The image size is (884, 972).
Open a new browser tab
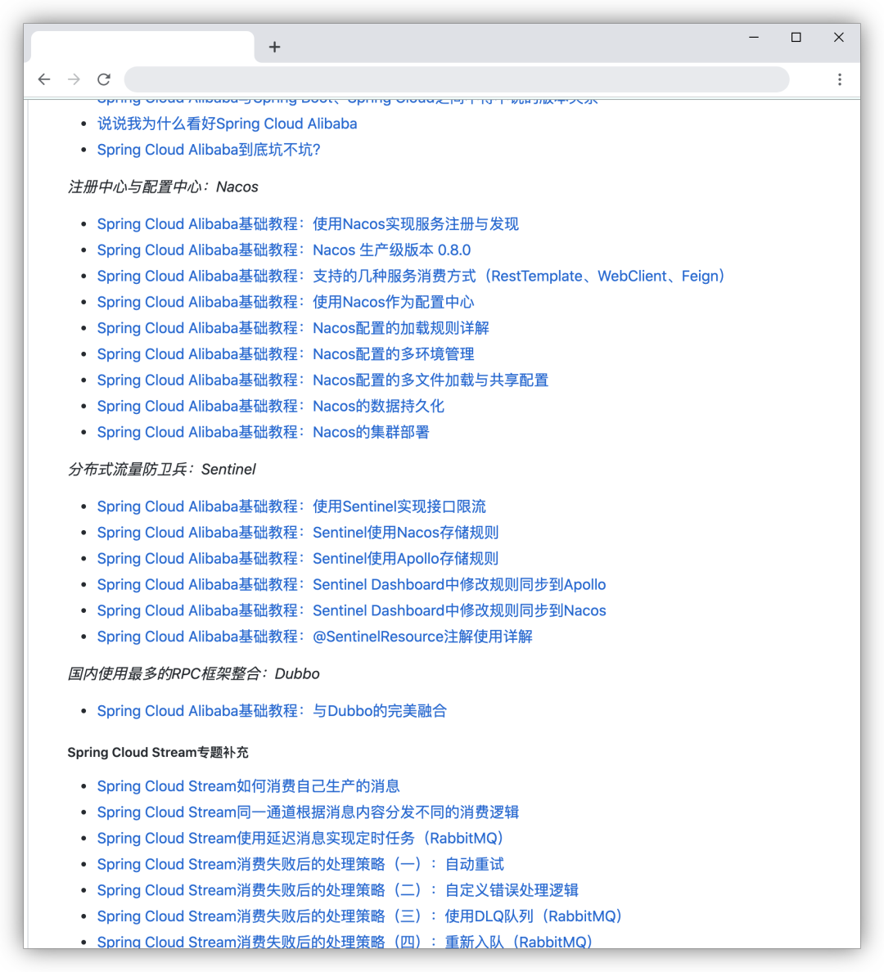pos(274,47)
